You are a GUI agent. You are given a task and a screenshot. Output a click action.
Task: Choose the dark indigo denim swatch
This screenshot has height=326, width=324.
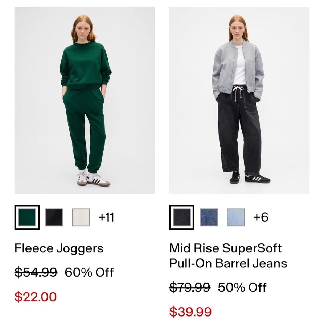pyautogui.click(x=209, y=217)
